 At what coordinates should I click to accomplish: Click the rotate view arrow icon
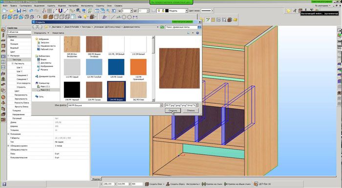coord(39,17)
